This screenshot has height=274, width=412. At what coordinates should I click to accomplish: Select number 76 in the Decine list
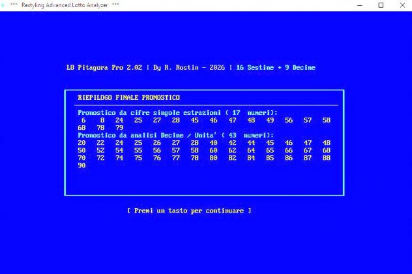157,158
